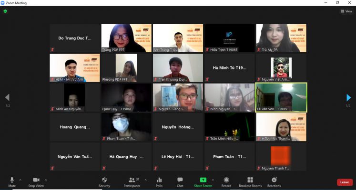Viewport: 356px width, 190px height.
Task: Open the Reactions menu
Action: tap(274, 181)
